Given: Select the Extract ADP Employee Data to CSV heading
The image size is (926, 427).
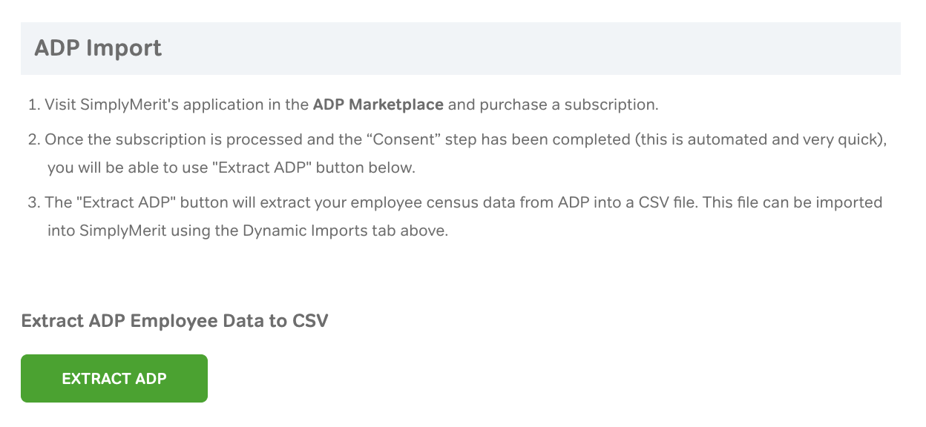Looking at the screenshot, I should pyautogui.click(x=174, y=321).
